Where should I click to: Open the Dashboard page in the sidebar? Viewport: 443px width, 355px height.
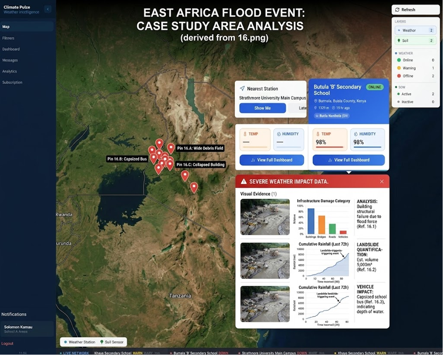[x=11, y=49]
